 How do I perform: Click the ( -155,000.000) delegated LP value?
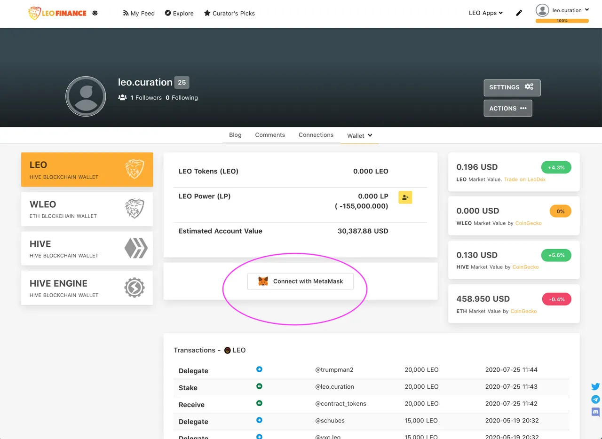pyautogui.click(x=362, y=206)
